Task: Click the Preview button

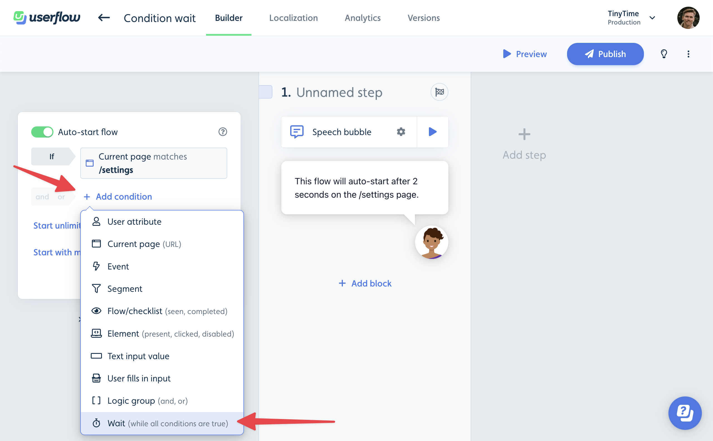Action: tap(525, 54)
